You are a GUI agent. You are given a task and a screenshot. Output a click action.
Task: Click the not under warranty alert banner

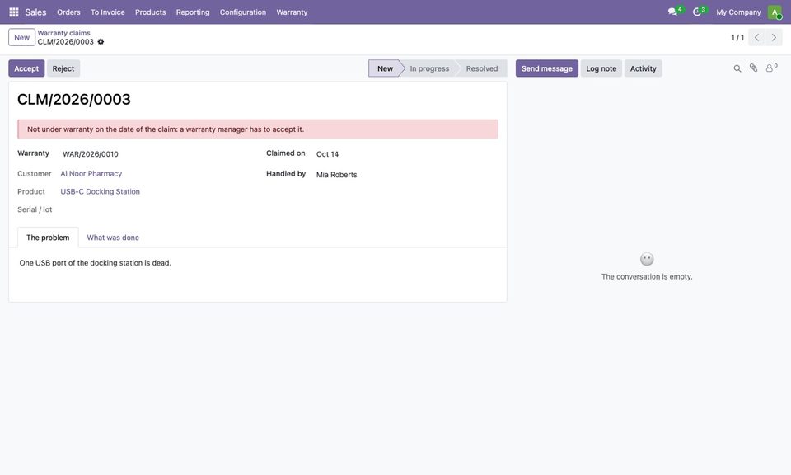[x=258, y=129]
